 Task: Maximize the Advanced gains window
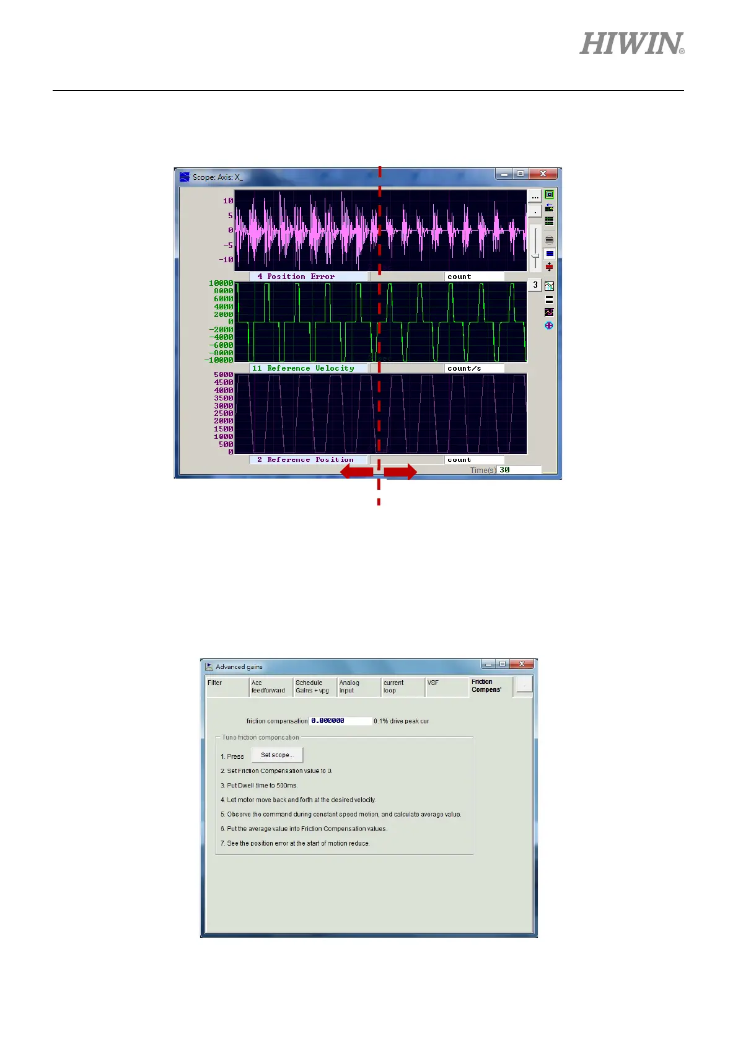(503, 664)
